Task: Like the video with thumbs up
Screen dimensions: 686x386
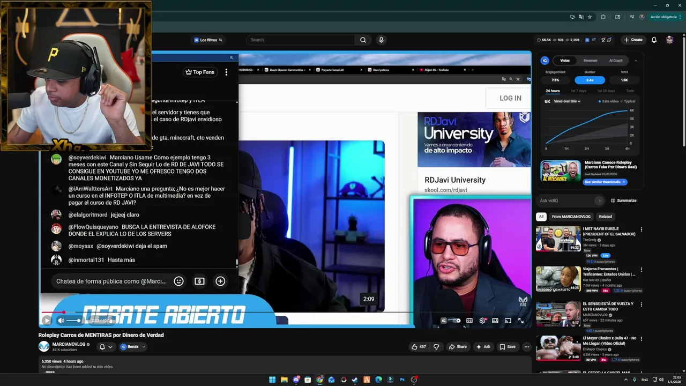Action: coord(419,347)
